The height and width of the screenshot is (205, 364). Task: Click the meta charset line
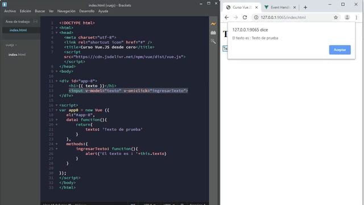click(x=90, y=38)
